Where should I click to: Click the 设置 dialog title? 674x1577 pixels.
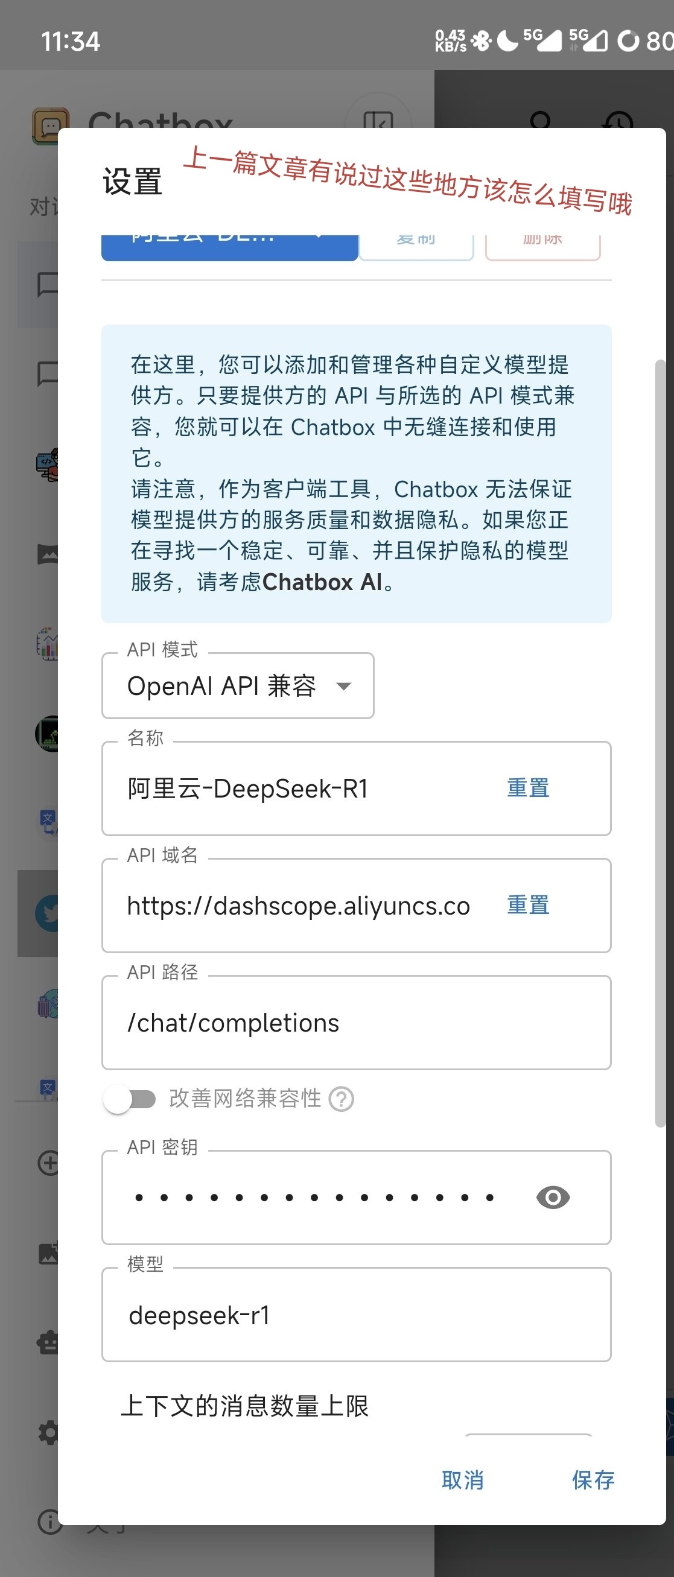point(132,182)
